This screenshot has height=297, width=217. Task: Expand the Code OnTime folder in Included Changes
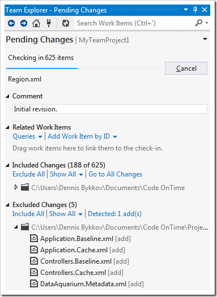pyautogui.click(x=16, y=187)
